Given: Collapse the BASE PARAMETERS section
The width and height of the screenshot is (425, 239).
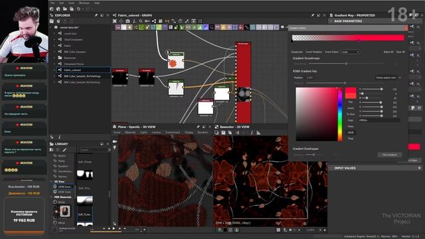Looking at the screenshot, I should [x=331, y=21].
